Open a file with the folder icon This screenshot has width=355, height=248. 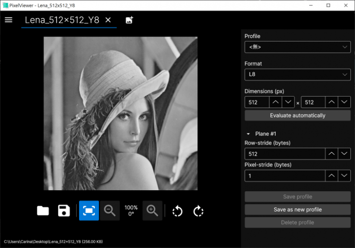[x=43, y=211]
